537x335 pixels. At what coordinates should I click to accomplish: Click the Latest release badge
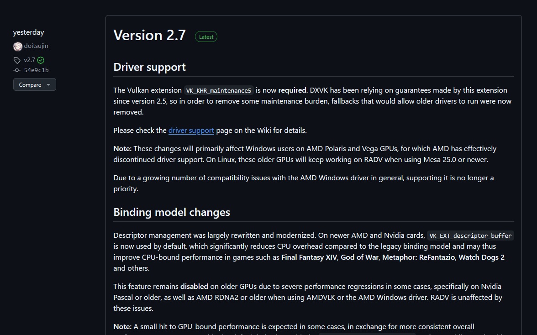click(206, 37)
